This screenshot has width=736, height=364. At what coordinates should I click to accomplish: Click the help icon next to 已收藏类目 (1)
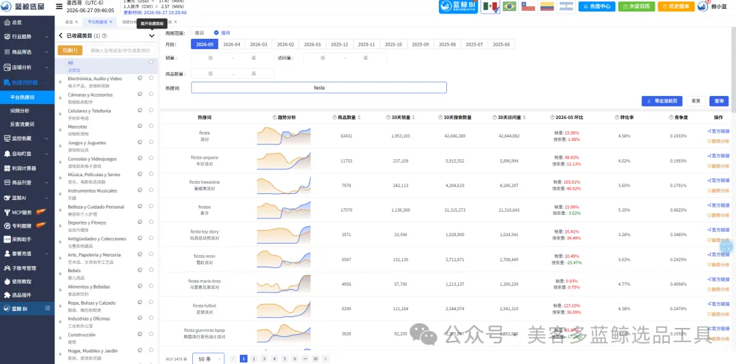click(104, 35)
